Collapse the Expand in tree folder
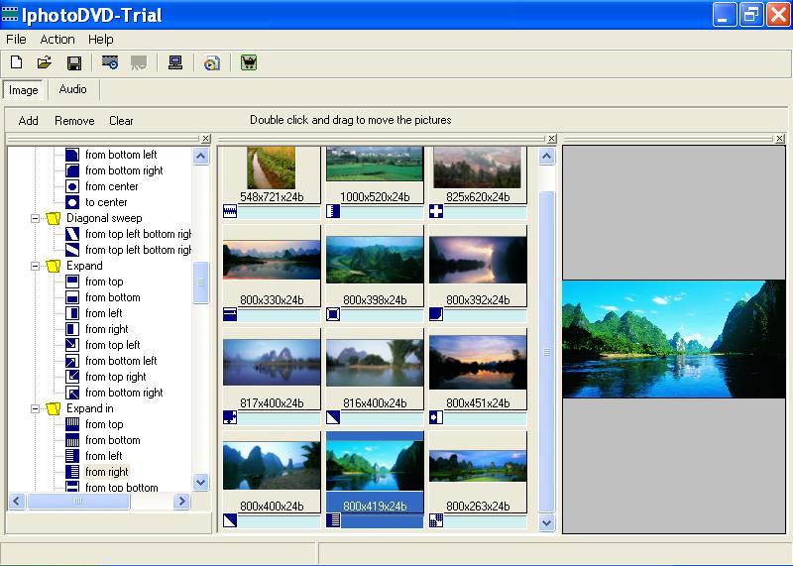 [36, 408]
